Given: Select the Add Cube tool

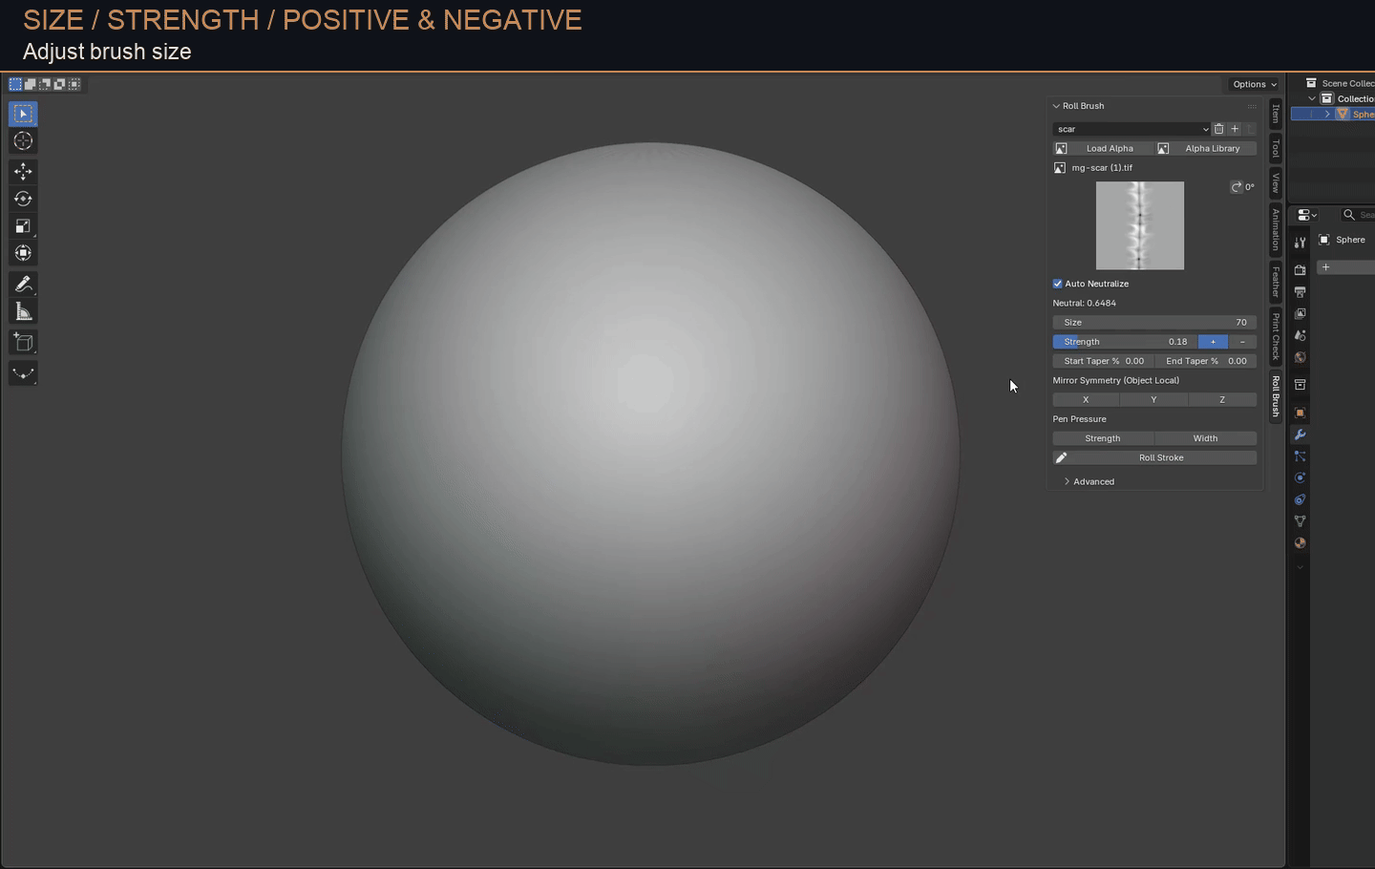Looking at the screenshot, I should [23, 343].
